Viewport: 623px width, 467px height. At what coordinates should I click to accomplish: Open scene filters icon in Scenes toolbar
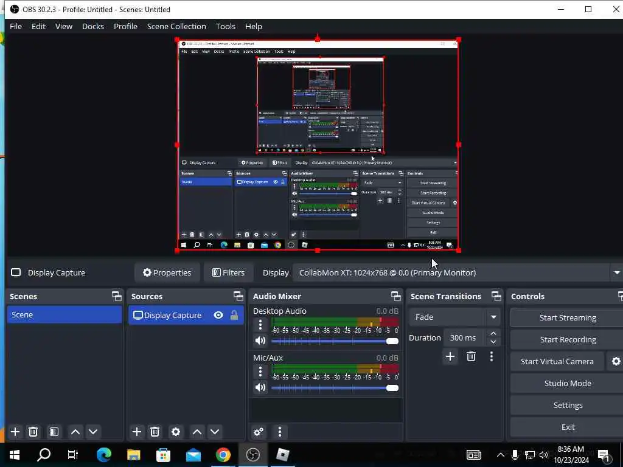[54, 432]
